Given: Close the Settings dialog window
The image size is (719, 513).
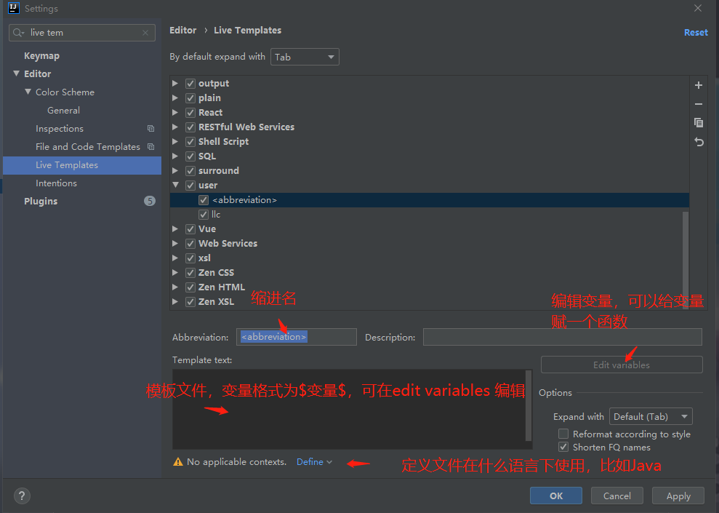Looking at the screenshot, I should (697, 8).
